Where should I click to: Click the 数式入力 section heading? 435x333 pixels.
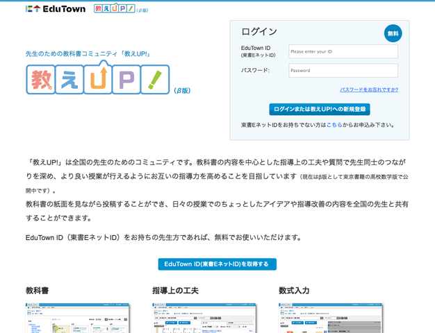point(294,291)
